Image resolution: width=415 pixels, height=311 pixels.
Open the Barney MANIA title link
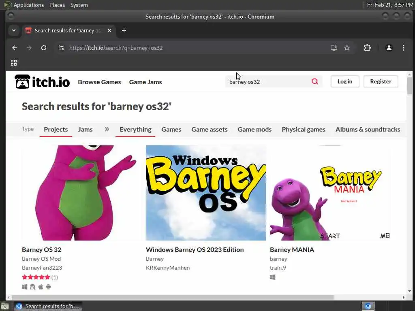(292, 249)
